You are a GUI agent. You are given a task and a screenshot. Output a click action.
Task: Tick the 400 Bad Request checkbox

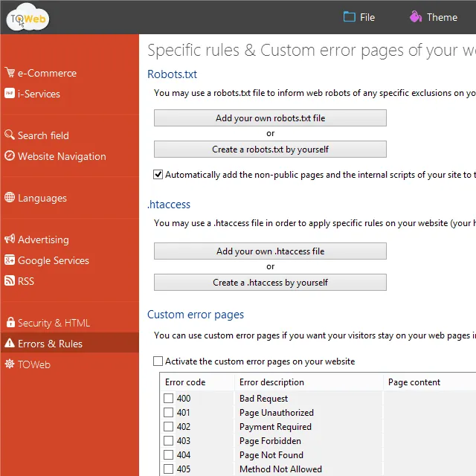pyautogui.click(x=168, y=399)
